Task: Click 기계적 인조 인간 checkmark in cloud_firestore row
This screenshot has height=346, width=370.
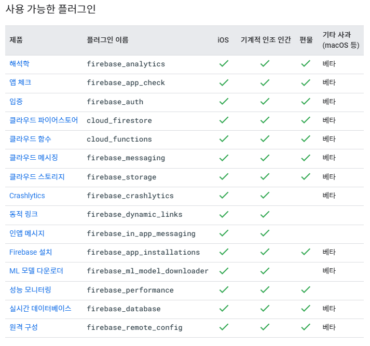Action: coord(265,120)
